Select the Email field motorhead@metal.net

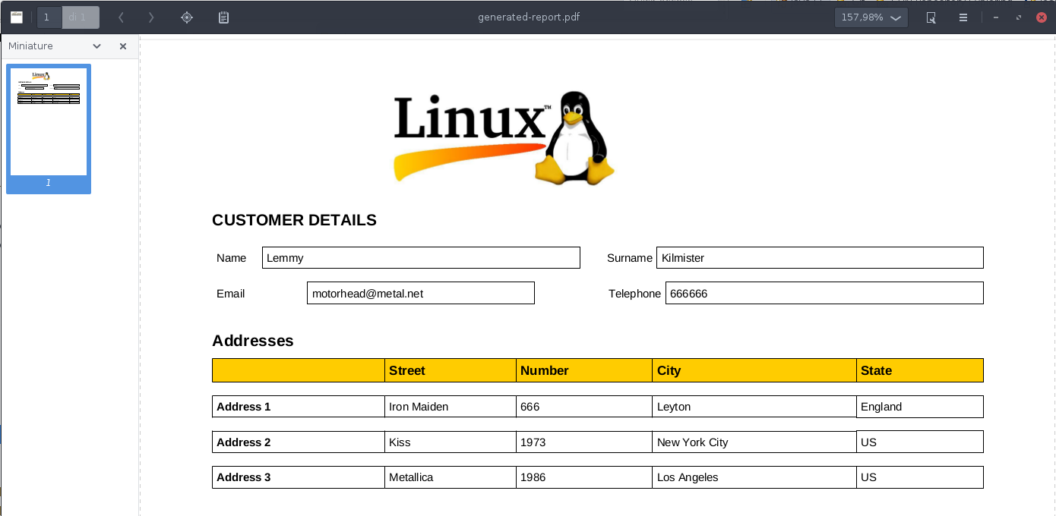[420, 293]
